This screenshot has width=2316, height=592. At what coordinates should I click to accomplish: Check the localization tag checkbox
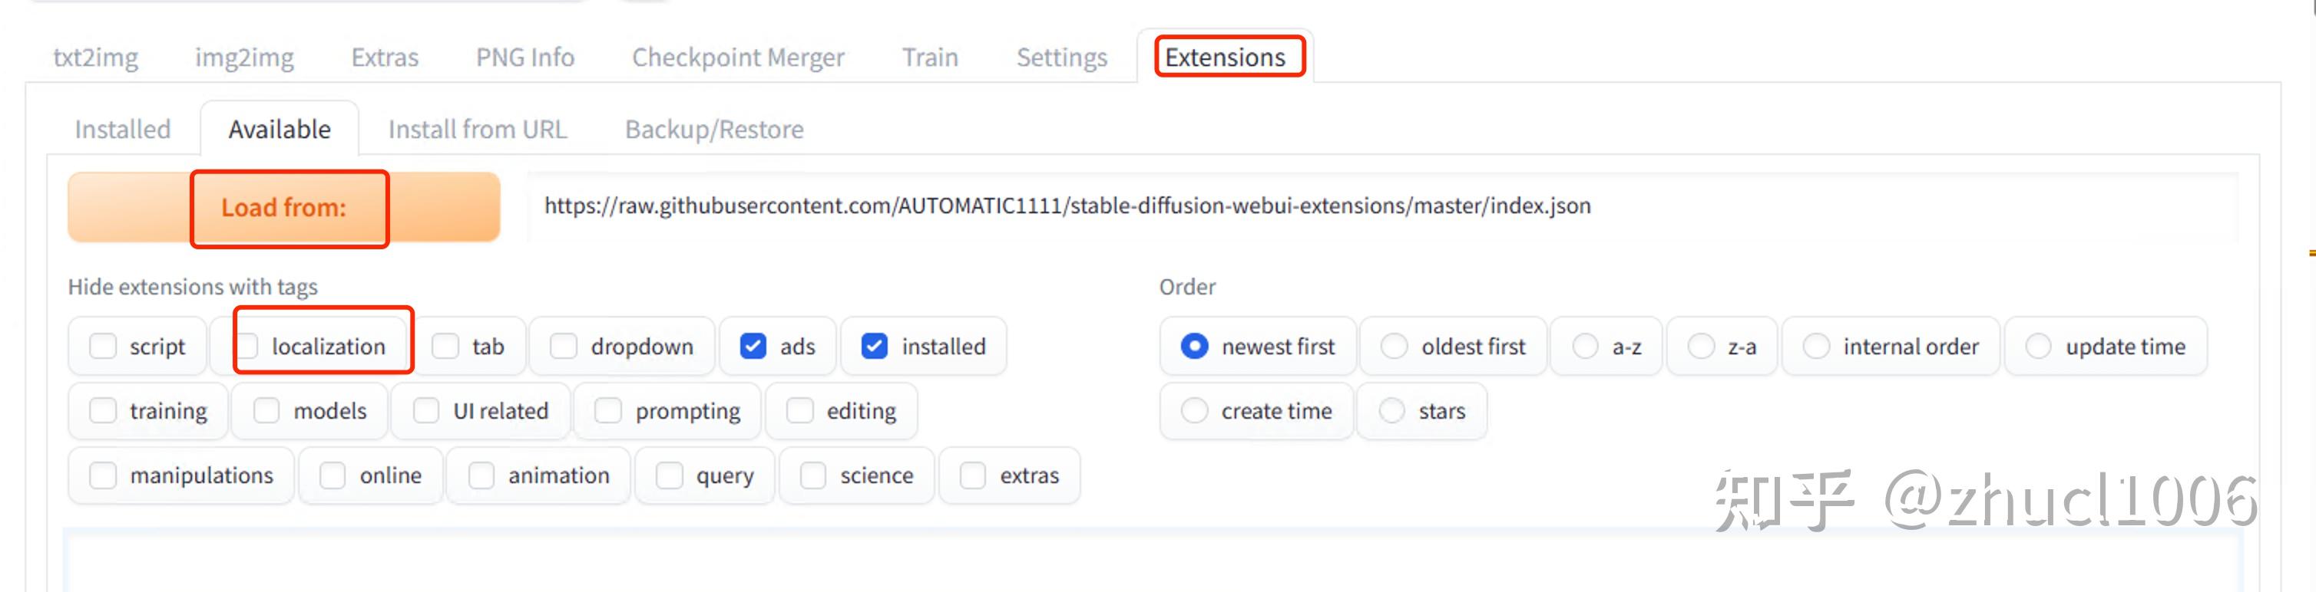249,346
